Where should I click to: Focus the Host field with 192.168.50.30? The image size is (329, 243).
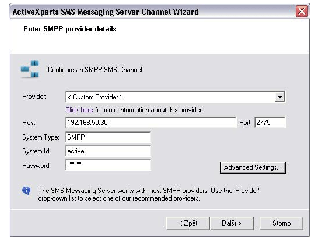click(150, 123)
